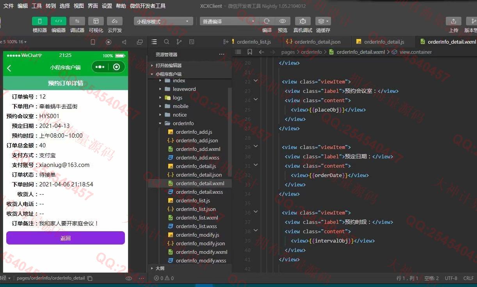The image size is (477, 287).
Task: Switch to the orderInfo_list.js tab
Action: 253,42
